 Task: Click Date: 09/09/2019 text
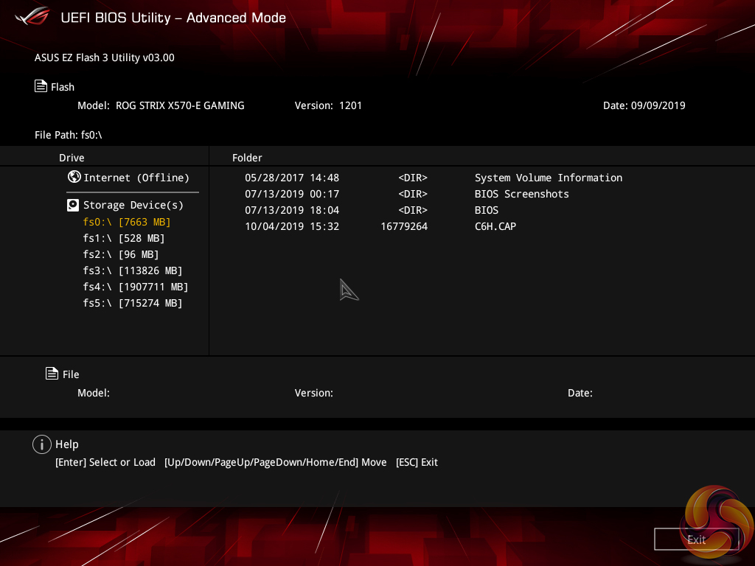click(x=644, y=105)
